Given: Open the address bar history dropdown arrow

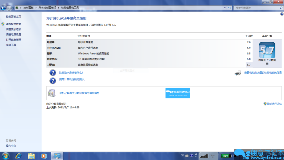Looking at the screenshot, I should click(224, 8).
